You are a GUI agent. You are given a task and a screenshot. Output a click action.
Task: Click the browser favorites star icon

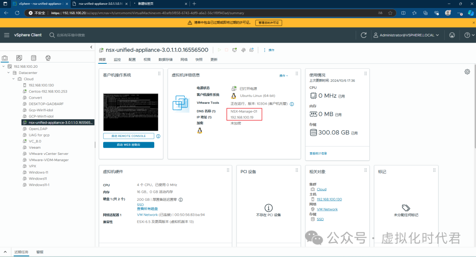(390, 13)
